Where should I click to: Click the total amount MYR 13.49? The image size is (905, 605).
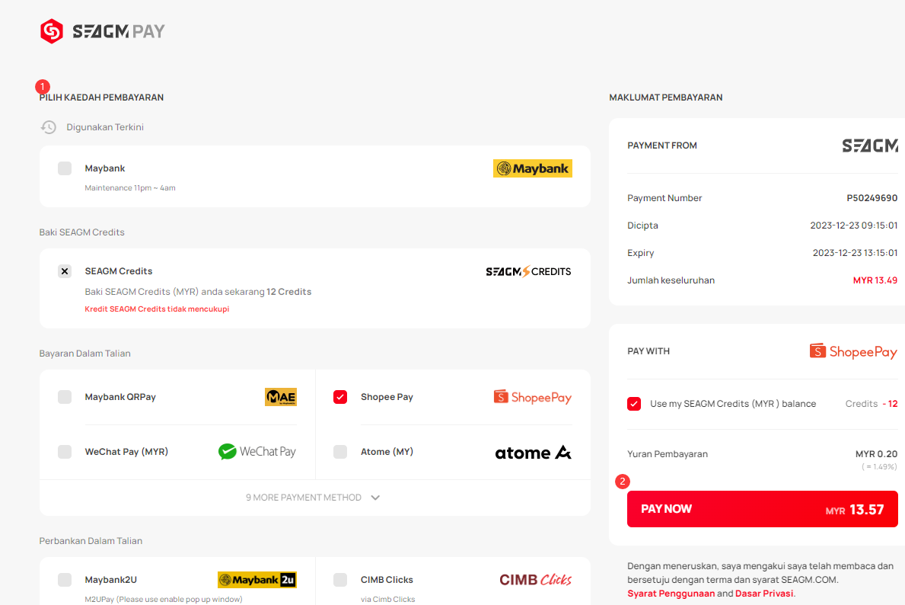tap(875, 280)
